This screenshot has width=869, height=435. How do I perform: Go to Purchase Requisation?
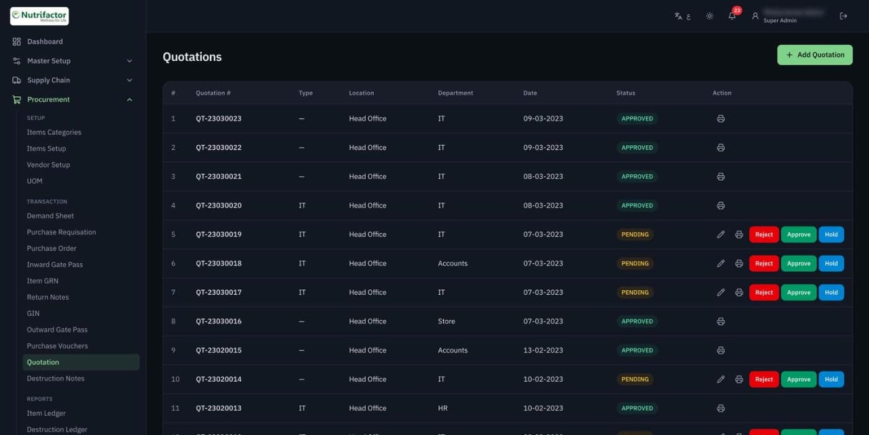point(61,232)
